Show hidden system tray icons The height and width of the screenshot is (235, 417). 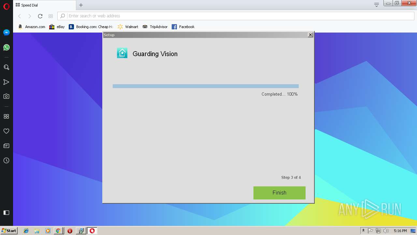coord(363,231)
